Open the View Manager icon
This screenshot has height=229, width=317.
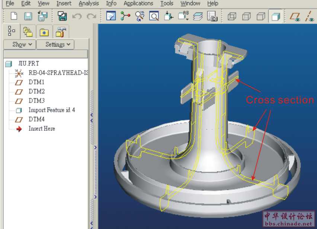pyautogui.click(x=212, y=16)
